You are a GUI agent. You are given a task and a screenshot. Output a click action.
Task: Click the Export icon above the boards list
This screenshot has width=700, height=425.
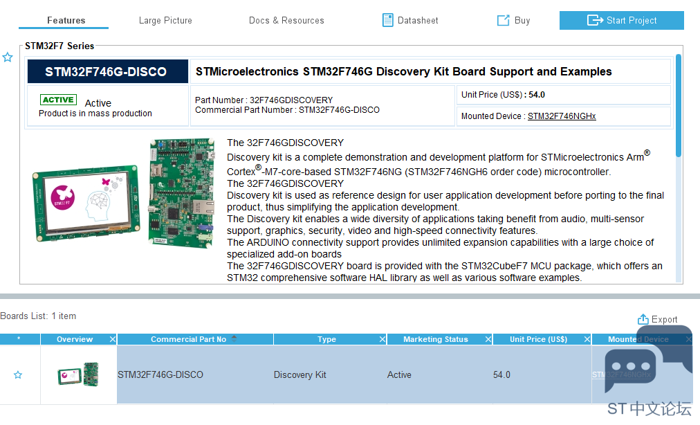[643, 319]
